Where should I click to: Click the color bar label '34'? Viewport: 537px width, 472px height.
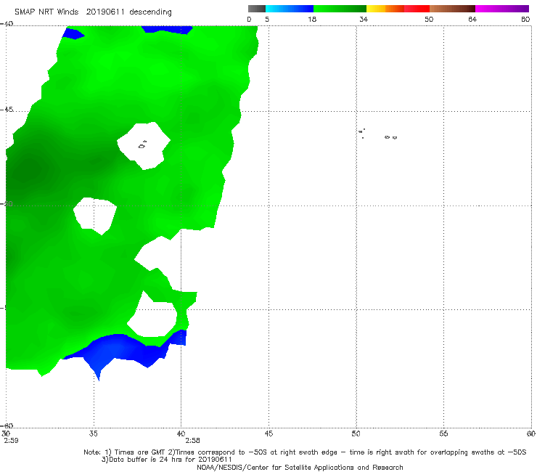click(x=364, y=19)
